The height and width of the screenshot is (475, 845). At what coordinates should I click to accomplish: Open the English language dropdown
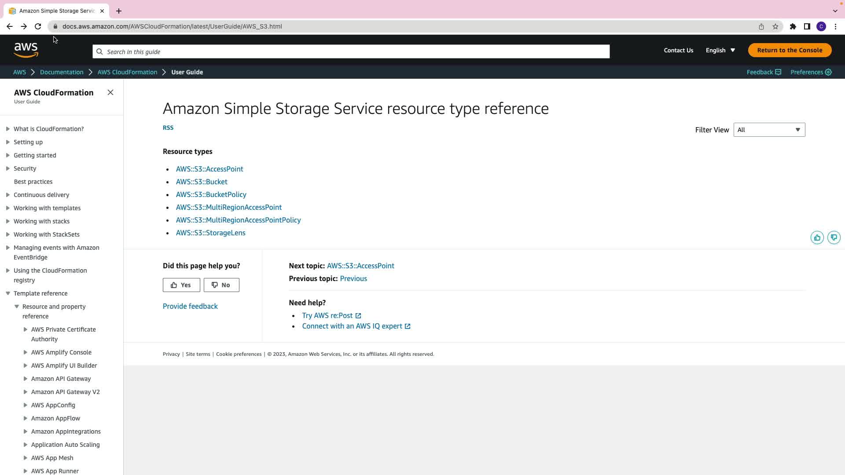pyautogui.click(x=720, y=50)
